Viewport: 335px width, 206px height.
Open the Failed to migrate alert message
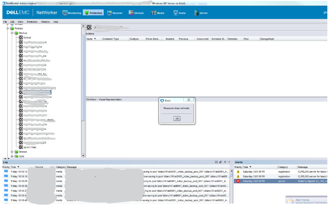click(x=312, y=181)
